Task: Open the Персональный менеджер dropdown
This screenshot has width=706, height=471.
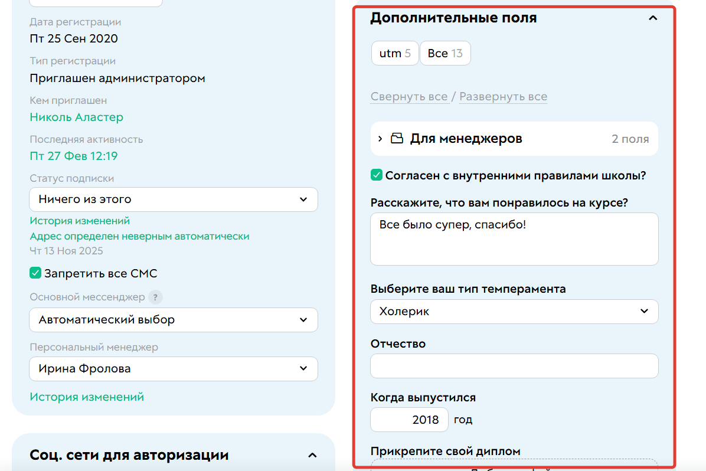Action: click(x=174, y=369)
